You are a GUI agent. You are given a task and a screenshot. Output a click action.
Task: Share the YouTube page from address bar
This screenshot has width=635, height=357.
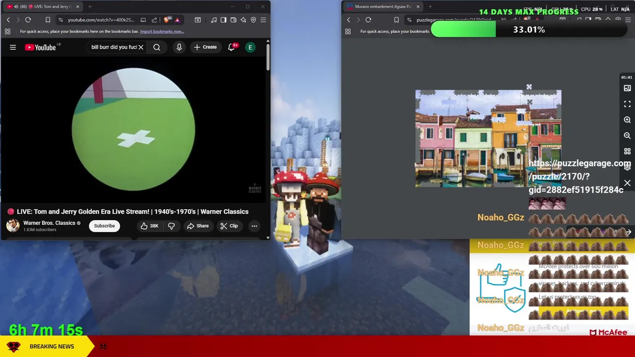click(154, 20)
